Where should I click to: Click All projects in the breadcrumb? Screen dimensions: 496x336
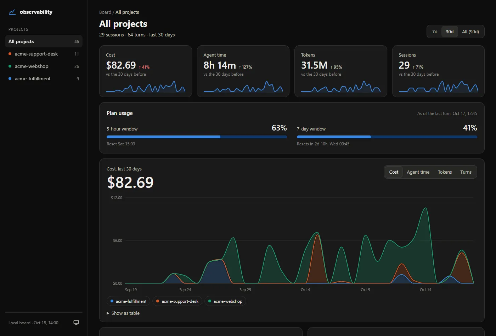(127, 12)
